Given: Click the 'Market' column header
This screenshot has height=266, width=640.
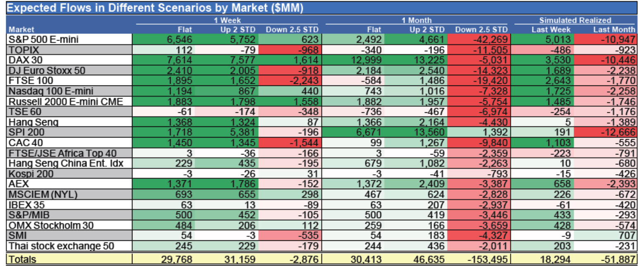Looking at the screenshot, I should pyautogui.click(x=22, y=29).
